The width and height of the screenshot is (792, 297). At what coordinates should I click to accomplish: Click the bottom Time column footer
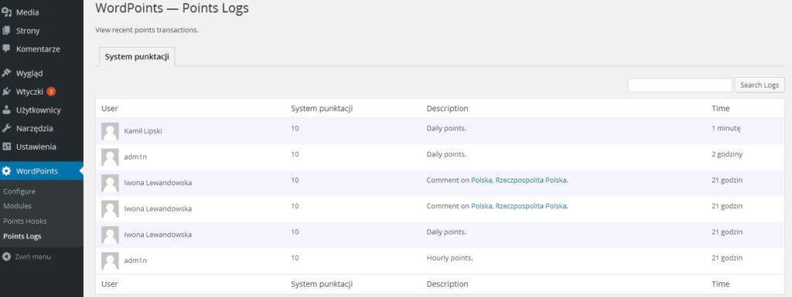click(720, 284)
